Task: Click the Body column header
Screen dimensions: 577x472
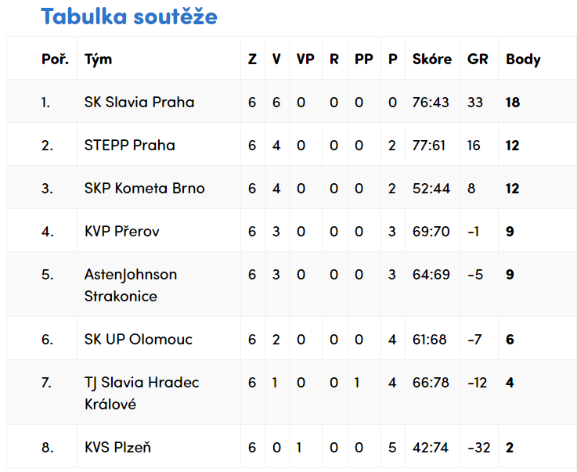Action: tap(523, 59)
